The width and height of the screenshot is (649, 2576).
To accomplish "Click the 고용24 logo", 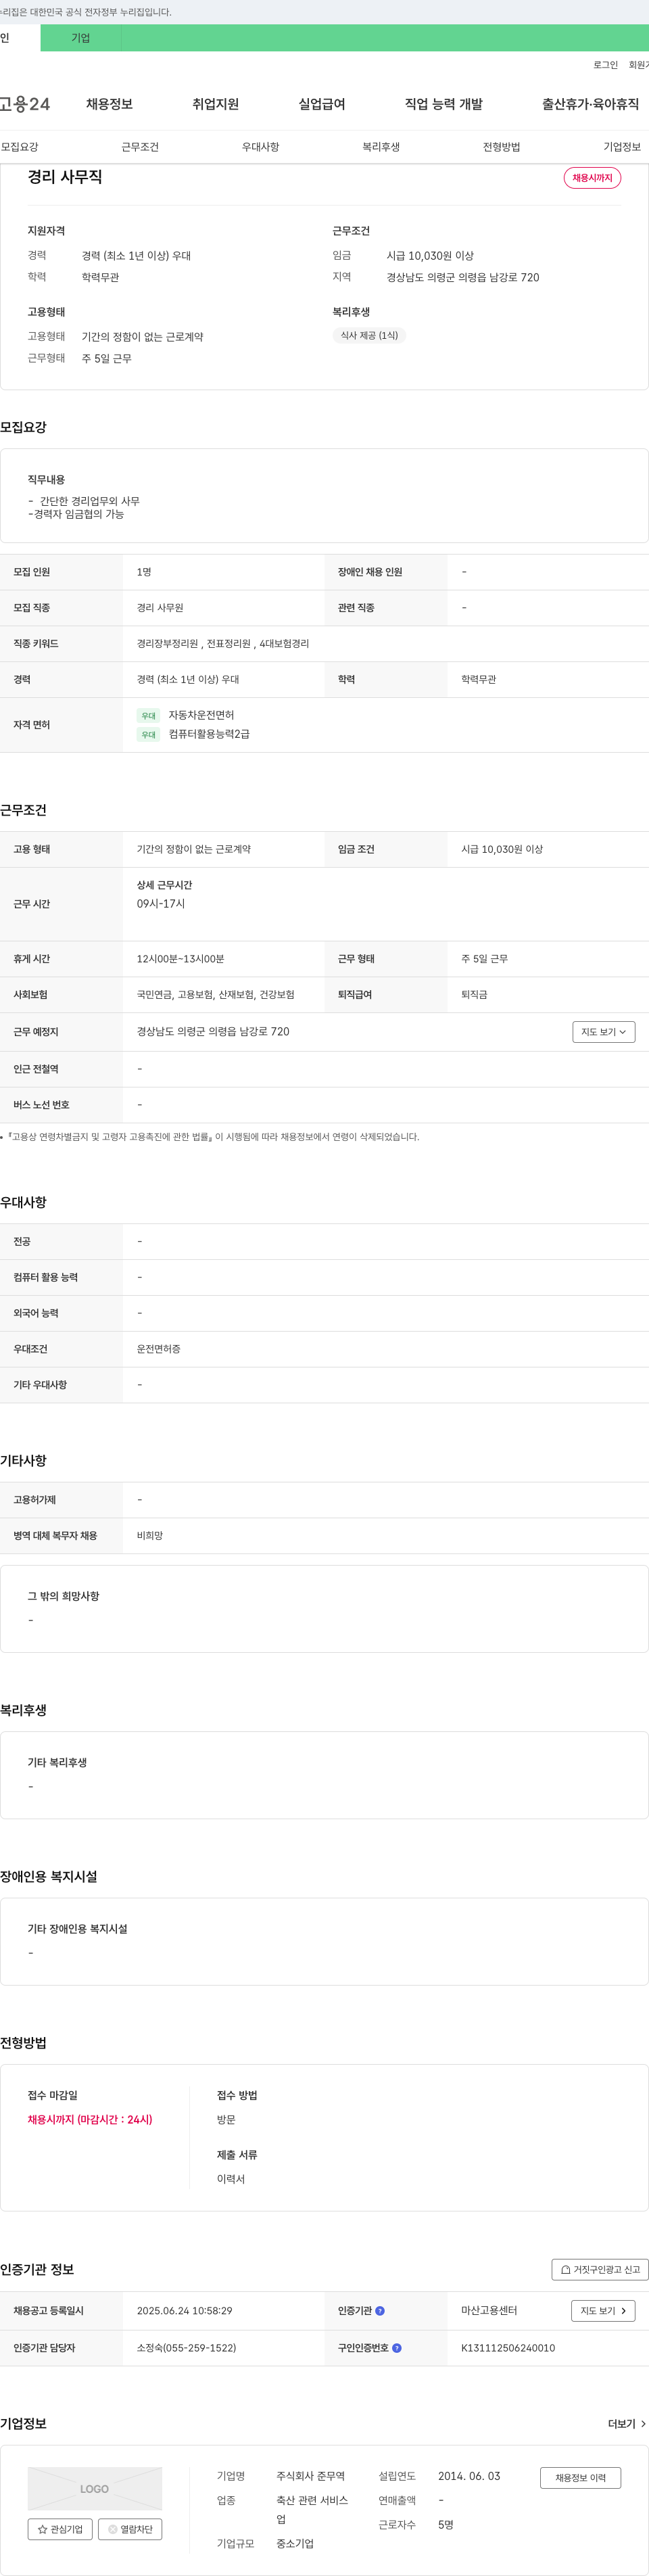I will pos(25,104).
